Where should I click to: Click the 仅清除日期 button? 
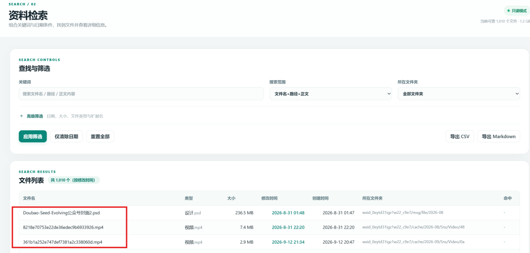[66, 137]
